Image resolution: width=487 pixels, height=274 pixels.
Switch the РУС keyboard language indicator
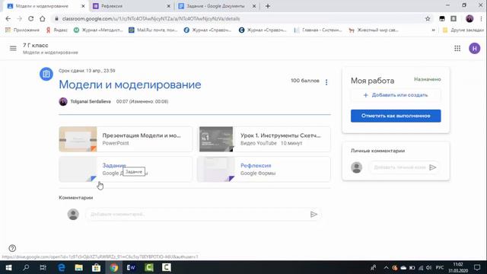point(440,268)
